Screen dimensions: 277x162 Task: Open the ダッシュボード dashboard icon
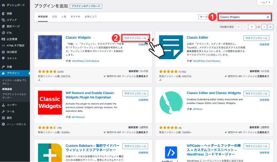pyautogui.click(x=3, y=5)
